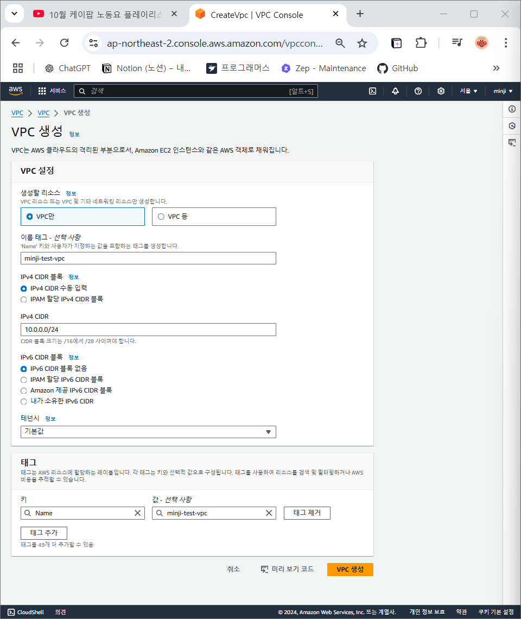Open Chrome tab search dropdown arrow
The height and width of the screenshot is (619, 521).
coord(14,14)
